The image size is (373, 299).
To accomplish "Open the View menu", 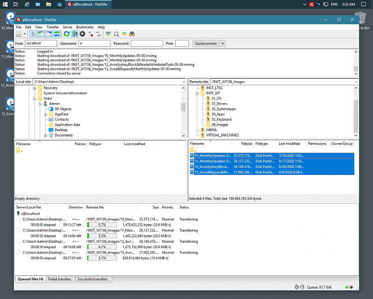I will point(39,27).
